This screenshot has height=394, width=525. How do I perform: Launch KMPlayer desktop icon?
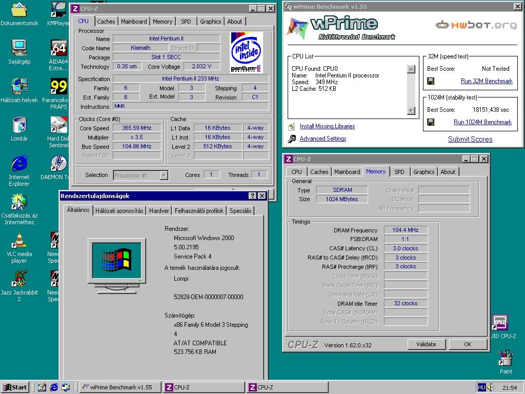coord(58,10)
